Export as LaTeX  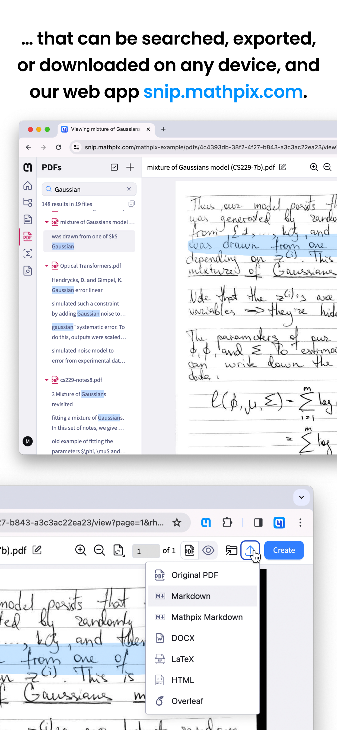(202, 659)
